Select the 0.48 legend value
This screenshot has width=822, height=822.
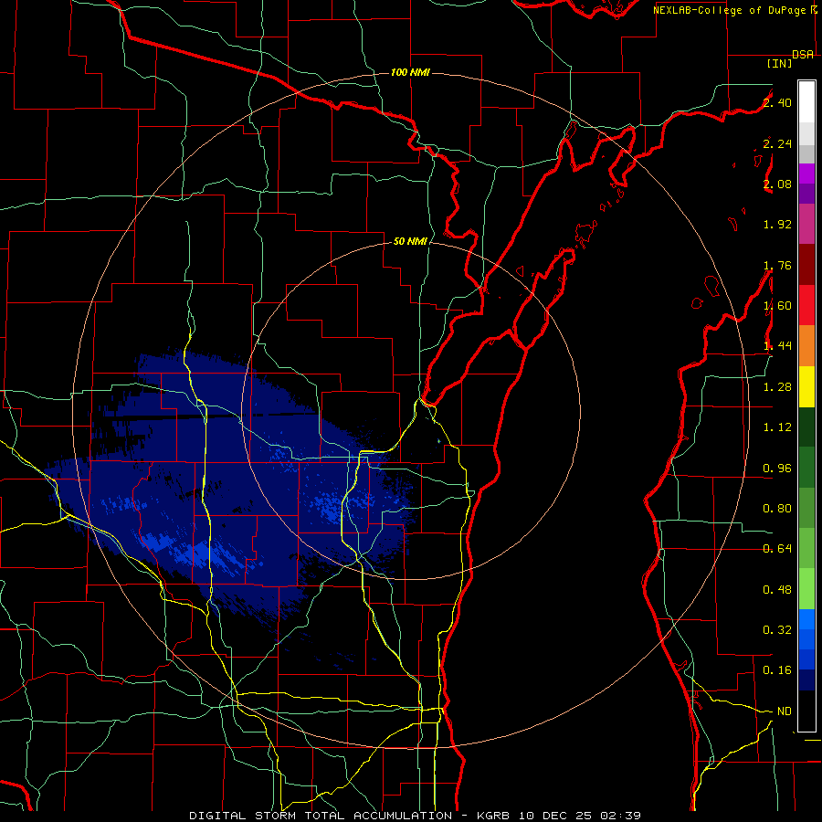point(777,590)
